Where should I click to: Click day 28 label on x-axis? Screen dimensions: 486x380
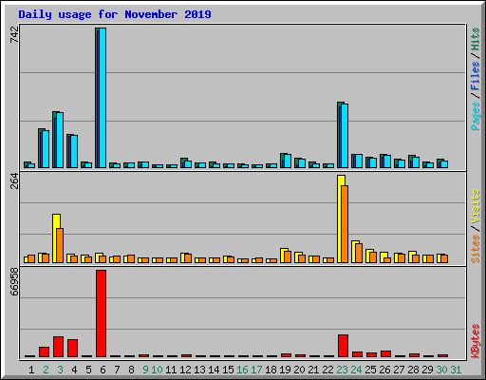tap(413, 370)
